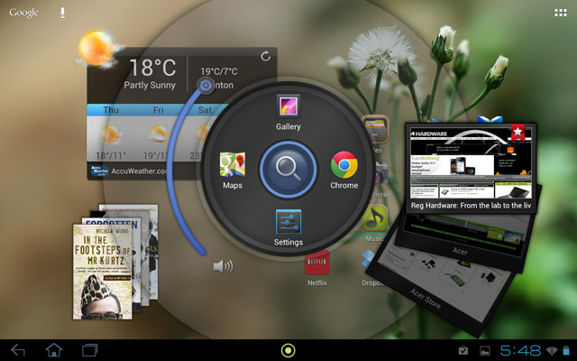Viewport: 577px width, 361px height.
Task: Open the all apps grid
Action: [561, 13]
